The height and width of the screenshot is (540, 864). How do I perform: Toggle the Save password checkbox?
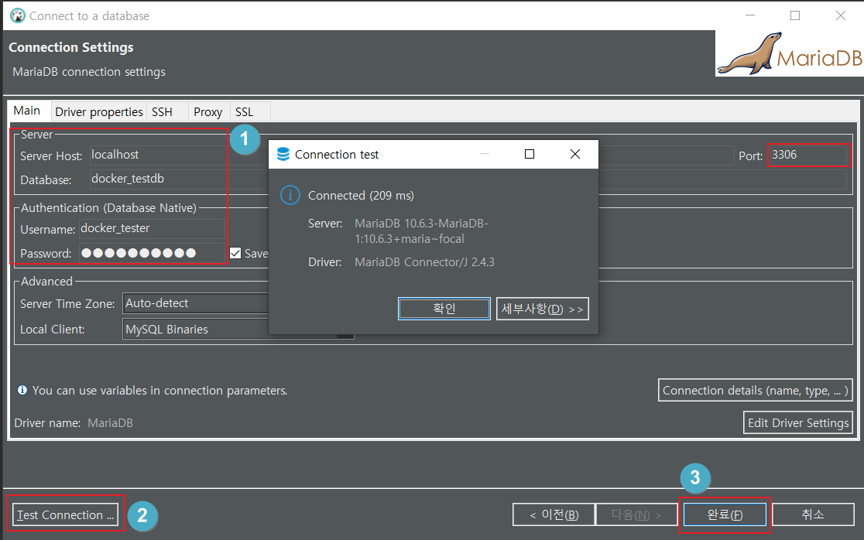click(x=235, y=253)
